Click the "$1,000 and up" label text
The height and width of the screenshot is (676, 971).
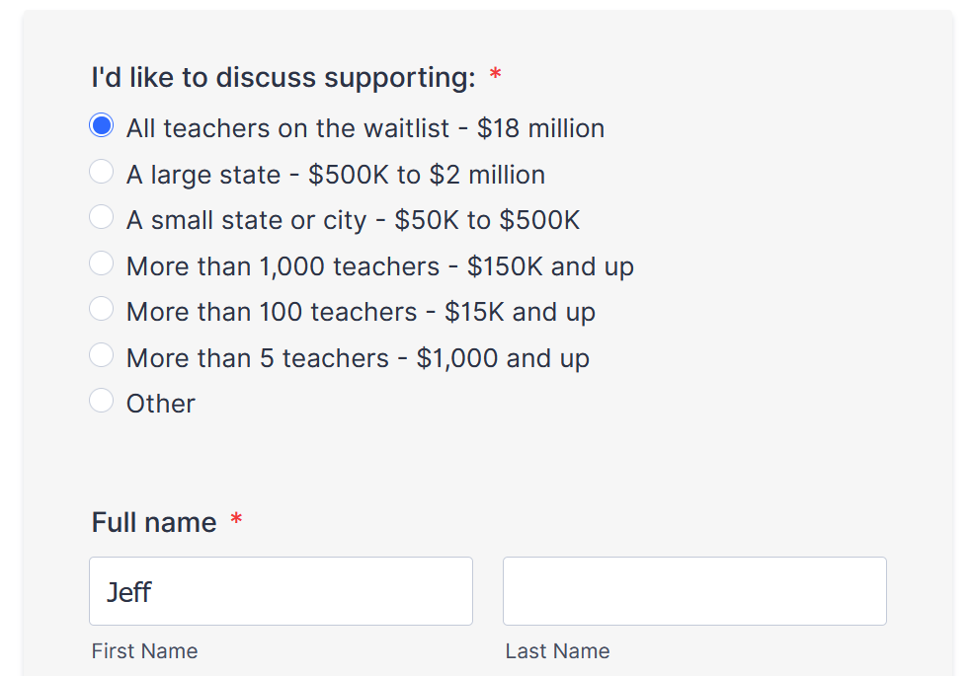pyautogui.click(x=503, y=357)
